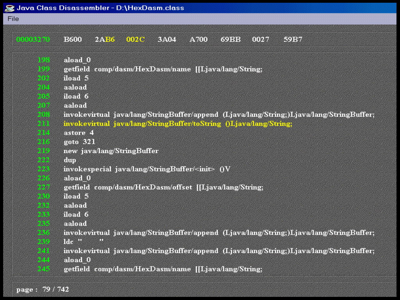The width and height of the screenshot is (400, 300).
Task: Click the offset number 211 in green
Action: click(44, 124)
